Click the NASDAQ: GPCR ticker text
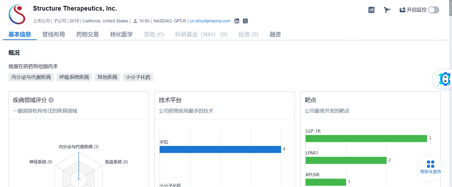The height and width of the screenshot is (187, 452). [x=169, y=21]
